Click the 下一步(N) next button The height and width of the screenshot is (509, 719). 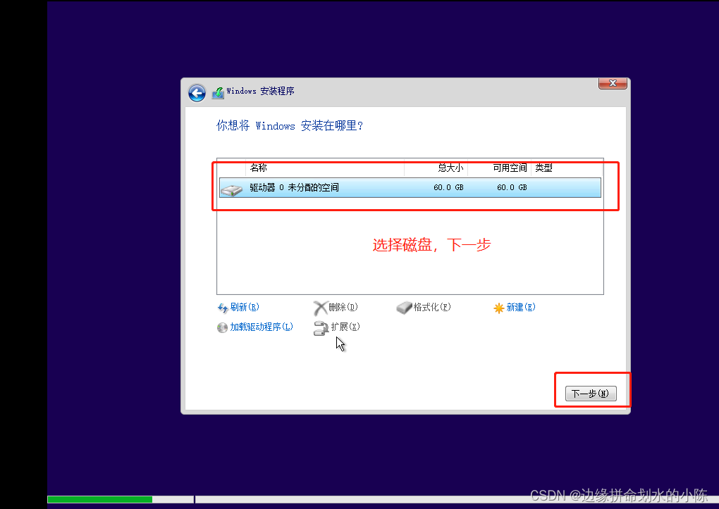(591, 394)
